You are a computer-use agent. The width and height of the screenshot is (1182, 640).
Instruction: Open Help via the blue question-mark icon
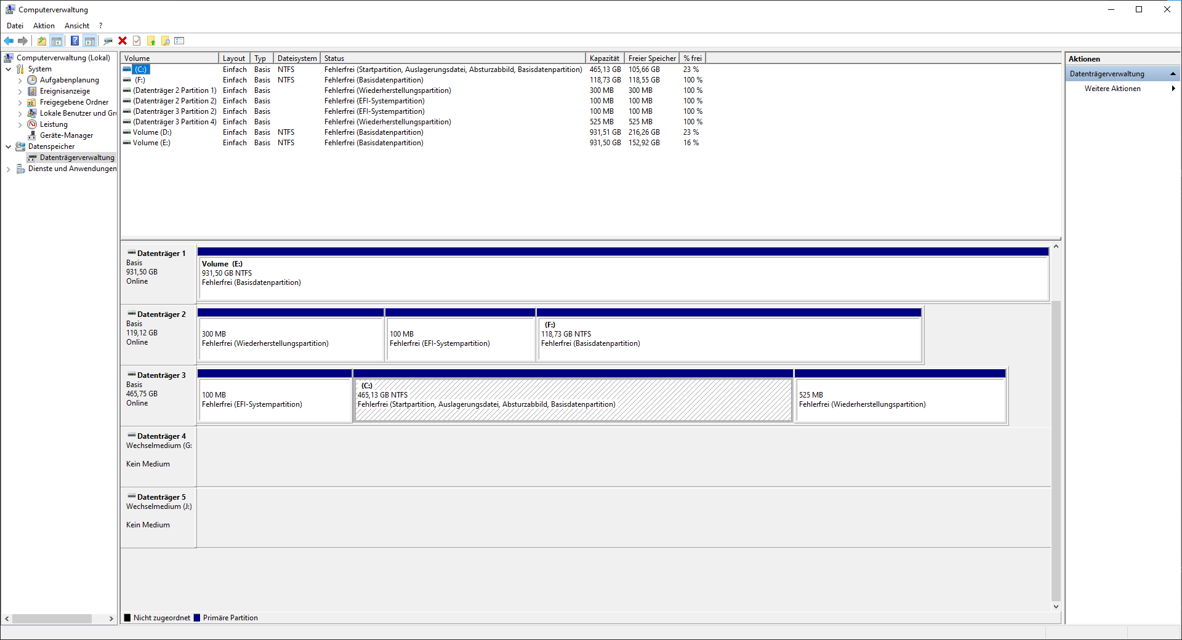click(74, 41)
